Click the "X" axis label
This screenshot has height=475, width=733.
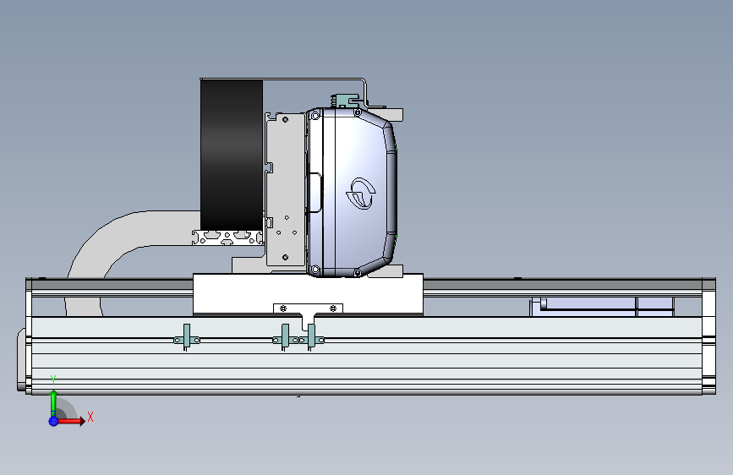[x=90, y=417]
